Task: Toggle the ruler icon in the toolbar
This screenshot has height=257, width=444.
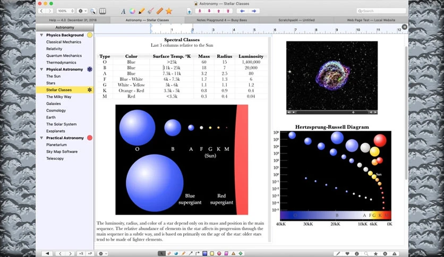Action: click(160, 11)
